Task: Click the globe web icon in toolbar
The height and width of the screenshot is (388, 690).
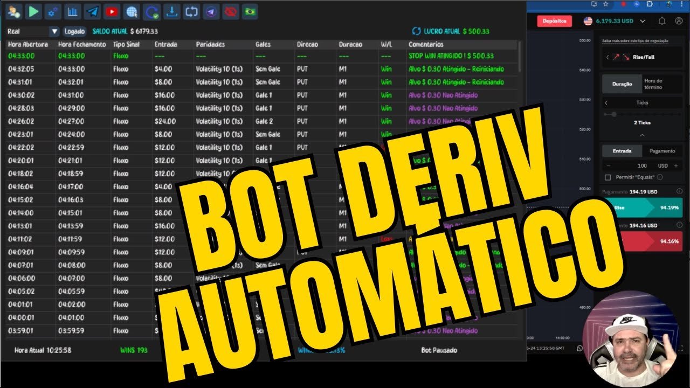Action: [132, 11]
